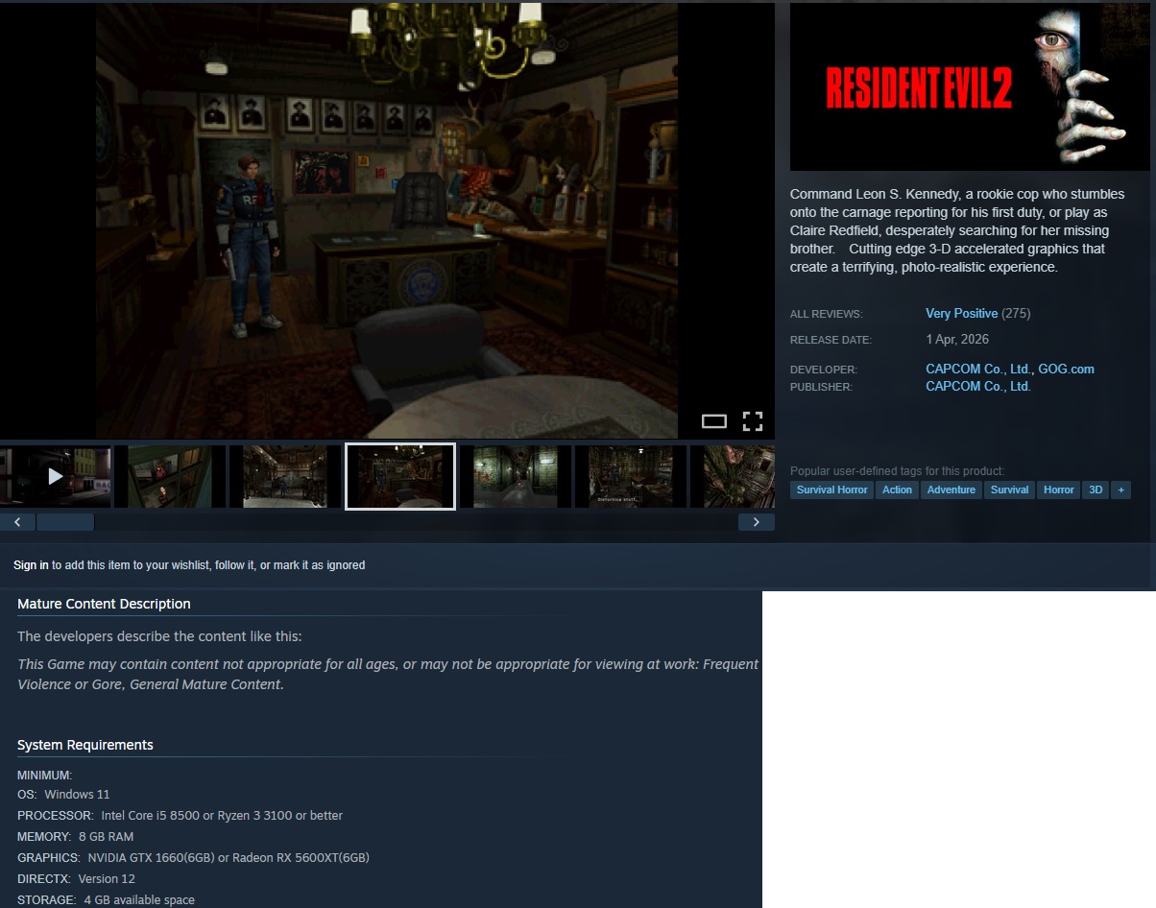Click the Mature Content Description heading

[104, 604]
